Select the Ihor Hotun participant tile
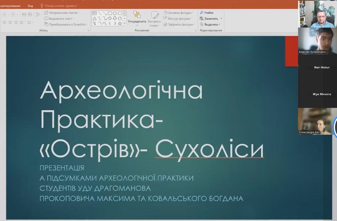Screen dimensions: 337x221 coord(317,67)
